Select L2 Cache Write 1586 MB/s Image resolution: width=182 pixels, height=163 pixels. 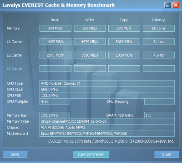tap(90, 55)
